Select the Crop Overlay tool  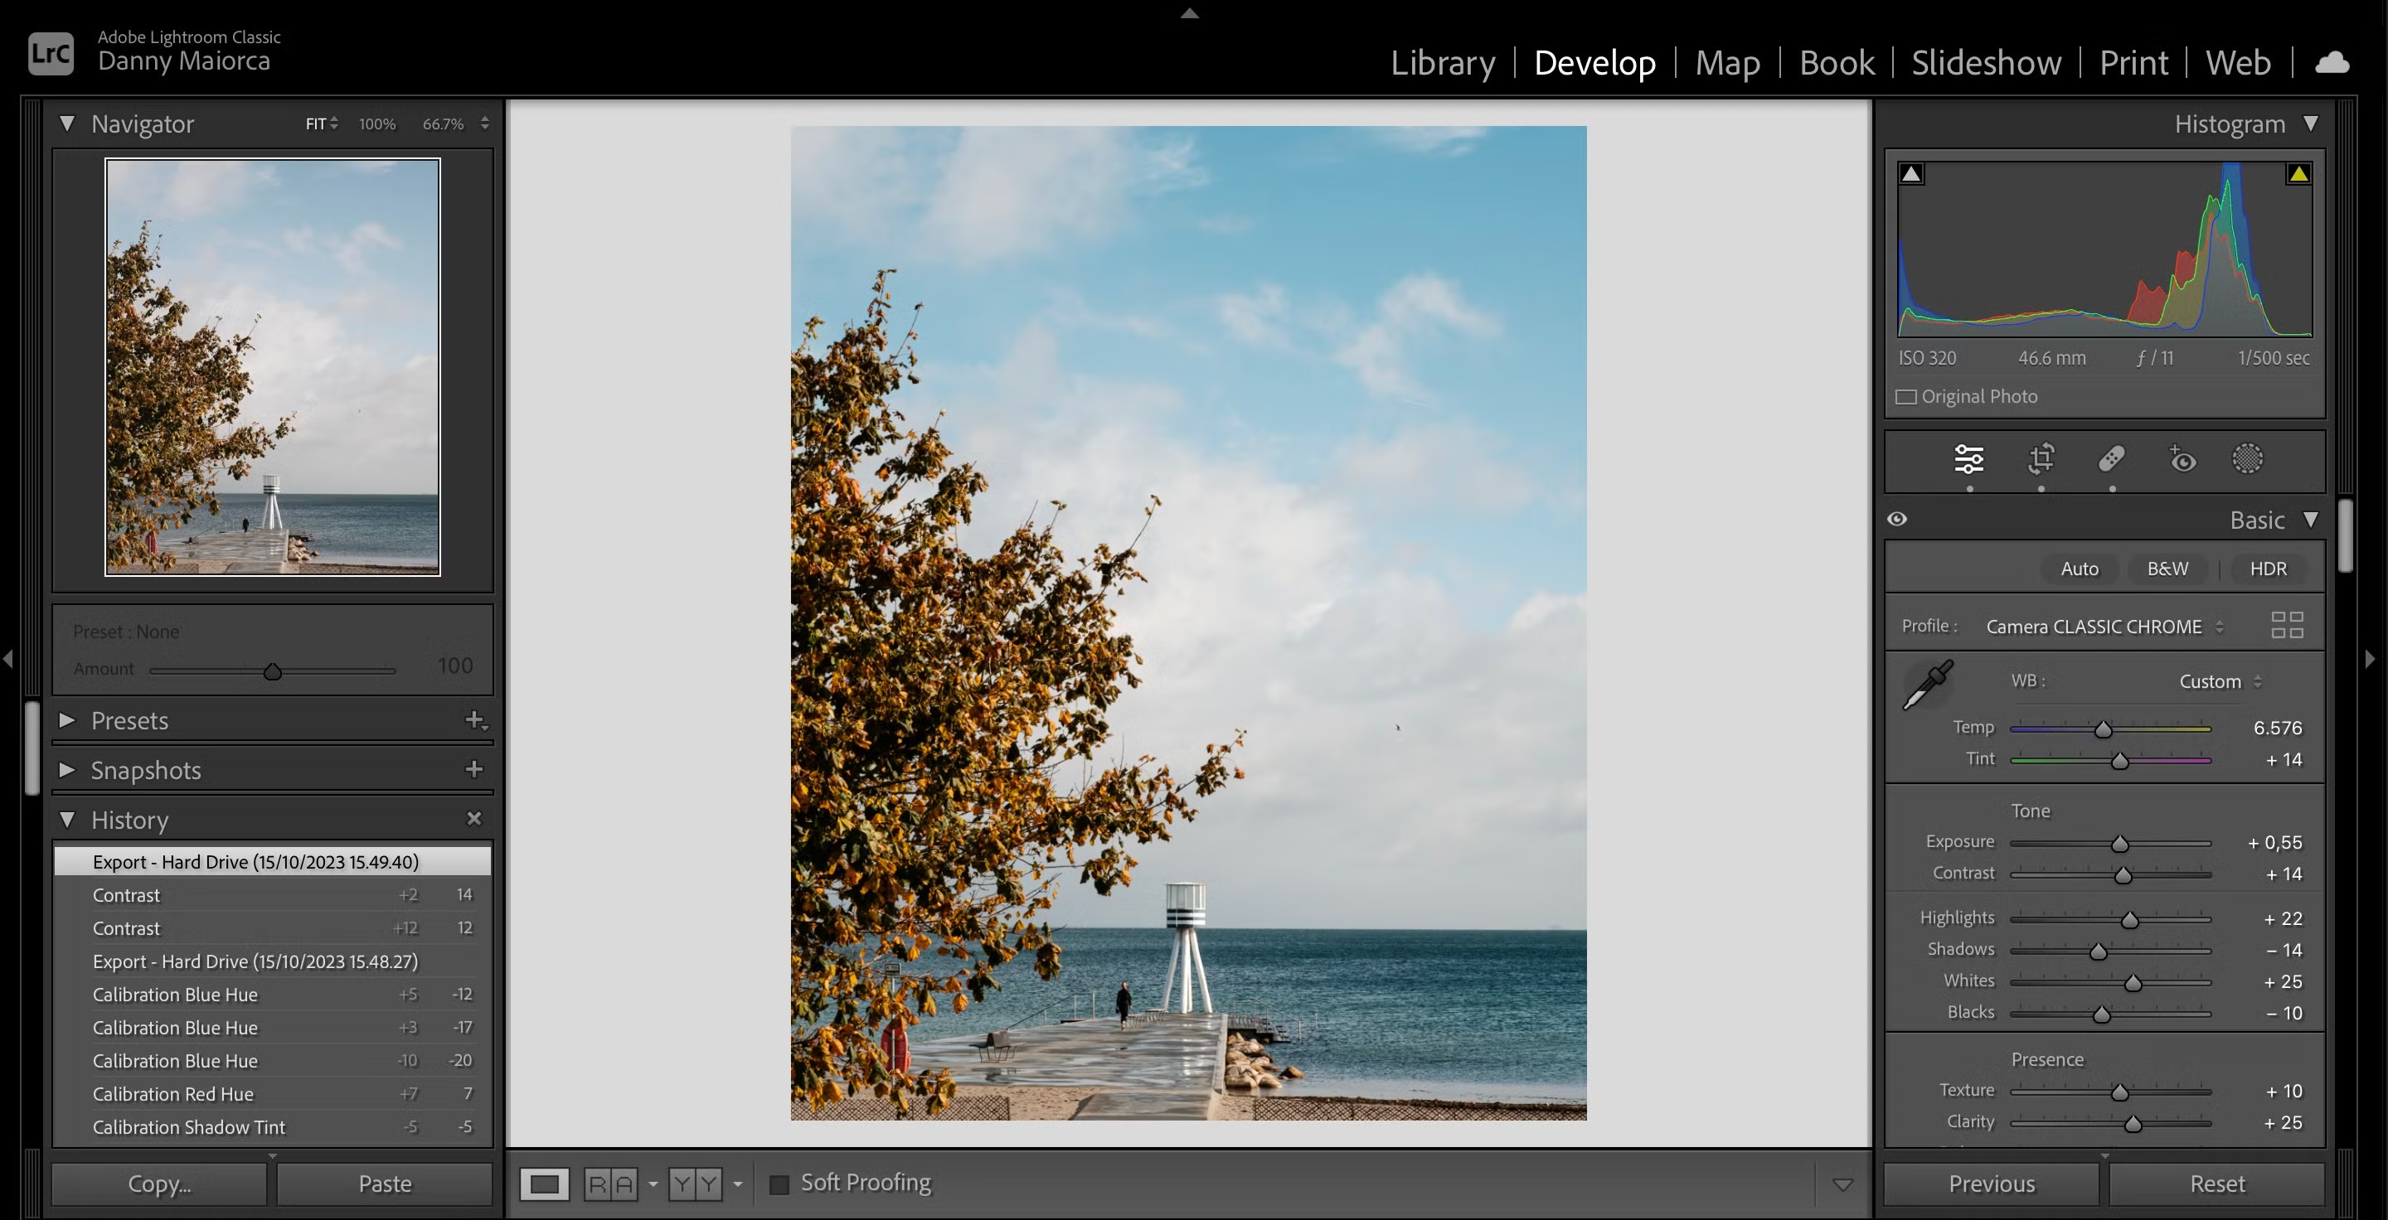tap(2040, 458)
